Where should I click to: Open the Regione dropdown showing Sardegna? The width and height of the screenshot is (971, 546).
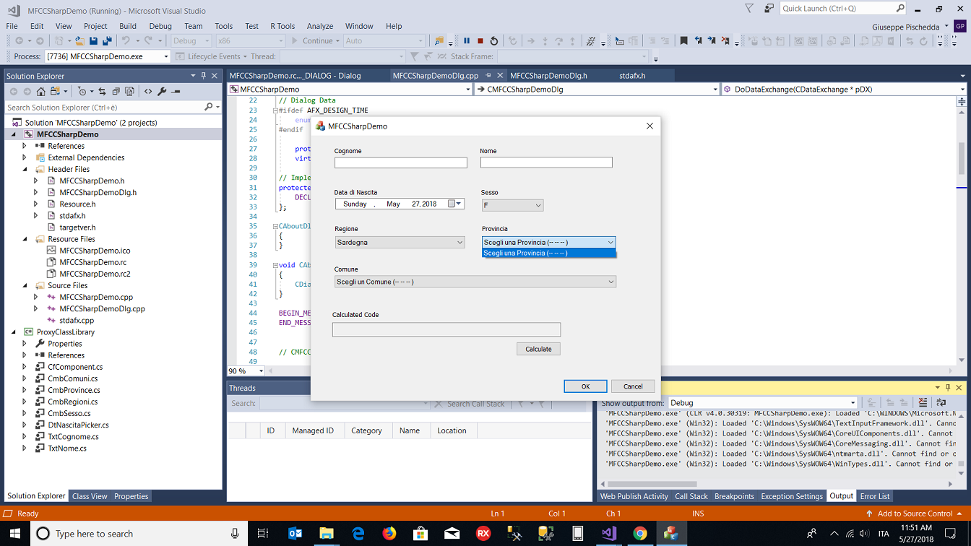coord(400,243)
